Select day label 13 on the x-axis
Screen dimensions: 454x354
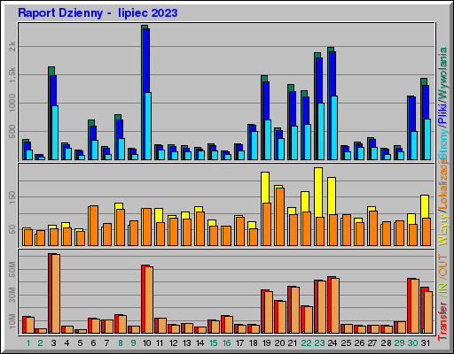(186, 343)
